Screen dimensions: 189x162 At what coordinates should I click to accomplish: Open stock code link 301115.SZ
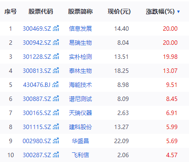click(x=37, y=127)
